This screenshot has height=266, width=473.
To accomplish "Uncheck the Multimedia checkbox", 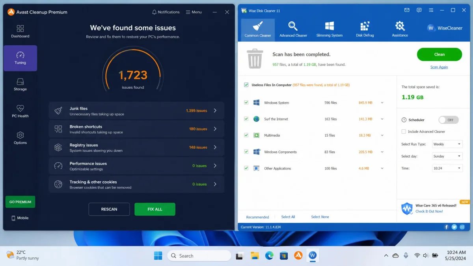I will click(x=246, y=135).
